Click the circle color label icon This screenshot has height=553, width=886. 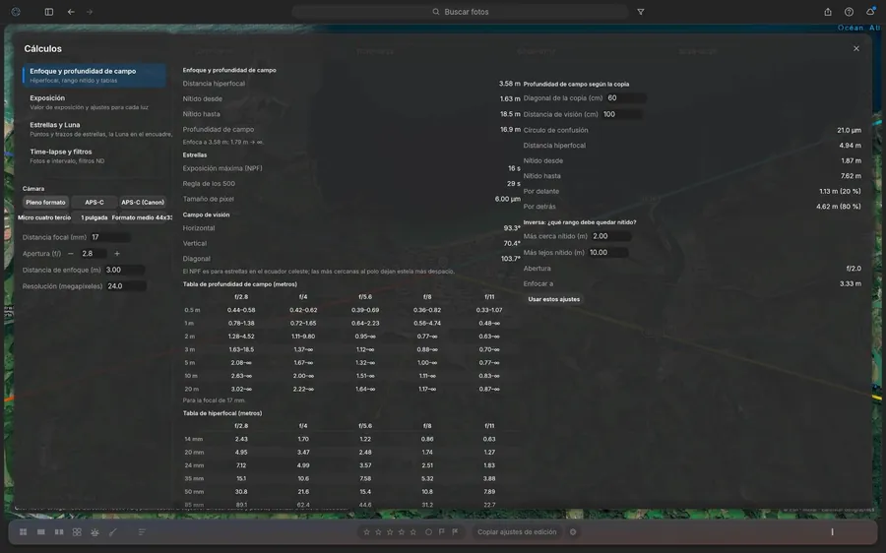428,532
